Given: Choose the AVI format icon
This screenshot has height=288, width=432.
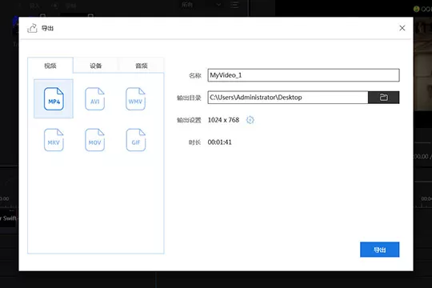Looking at the screenshot, I should click(x=94, y=98).
